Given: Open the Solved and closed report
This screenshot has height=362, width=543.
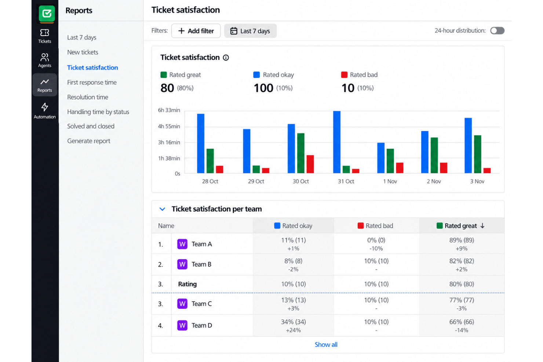Looking at the screenshot, I should (91, 126).
